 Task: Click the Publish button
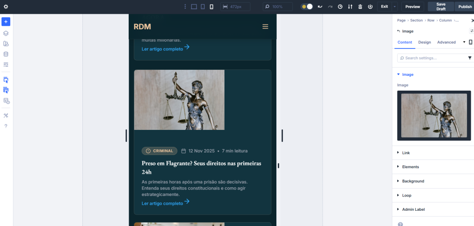coord(465,6)
